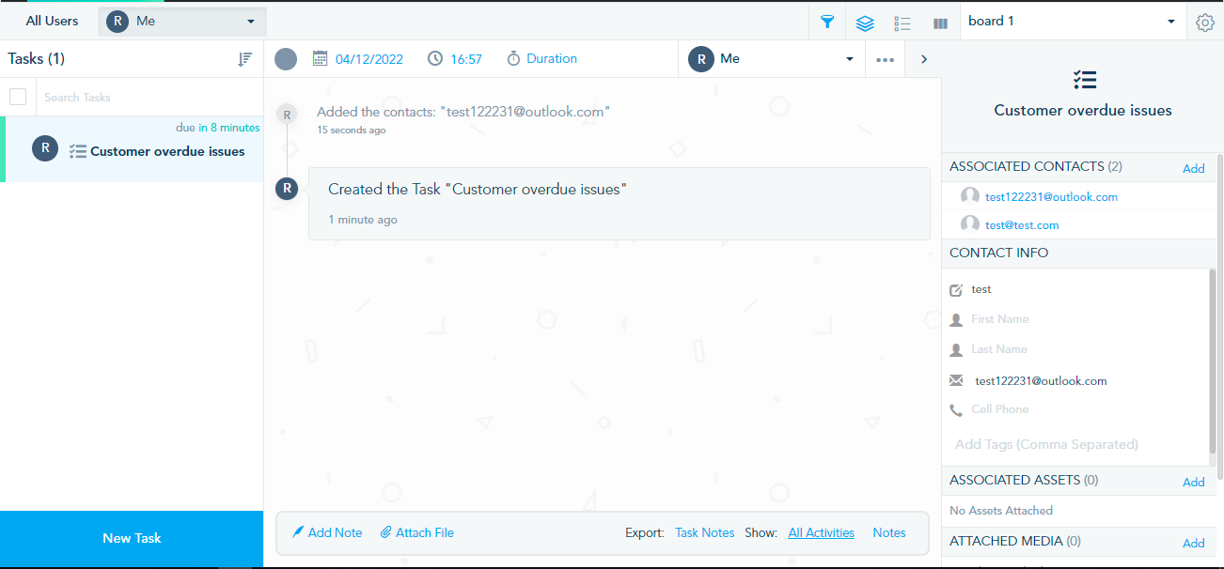Switch to board columns view icon
1224x569 pixels.
[940, 23]
